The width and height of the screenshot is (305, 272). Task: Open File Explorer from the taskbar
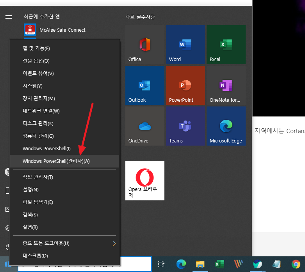coord(200,264)
